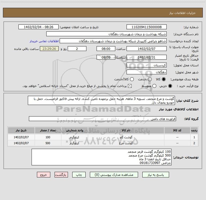The image size is (206, 200).
Task: Click the کد کالا column header
Action: coord(177,130)
